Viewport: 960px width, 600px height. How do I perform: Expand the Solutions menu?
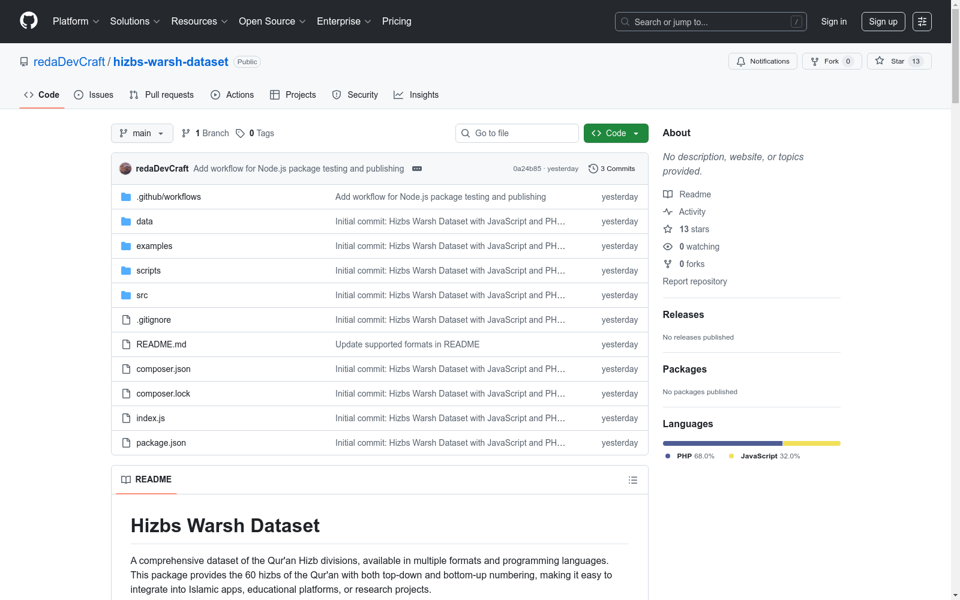[x=135, y=22]
